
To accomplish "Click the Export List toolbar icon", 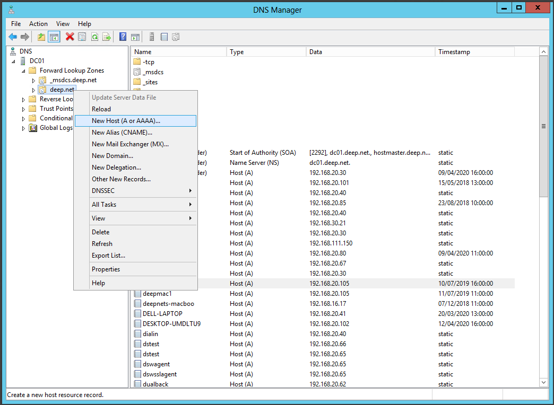I will [x=107, y=37].
